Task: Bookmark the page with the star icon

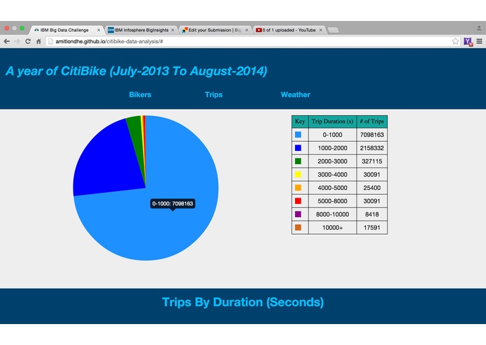Action: [455, 41]
